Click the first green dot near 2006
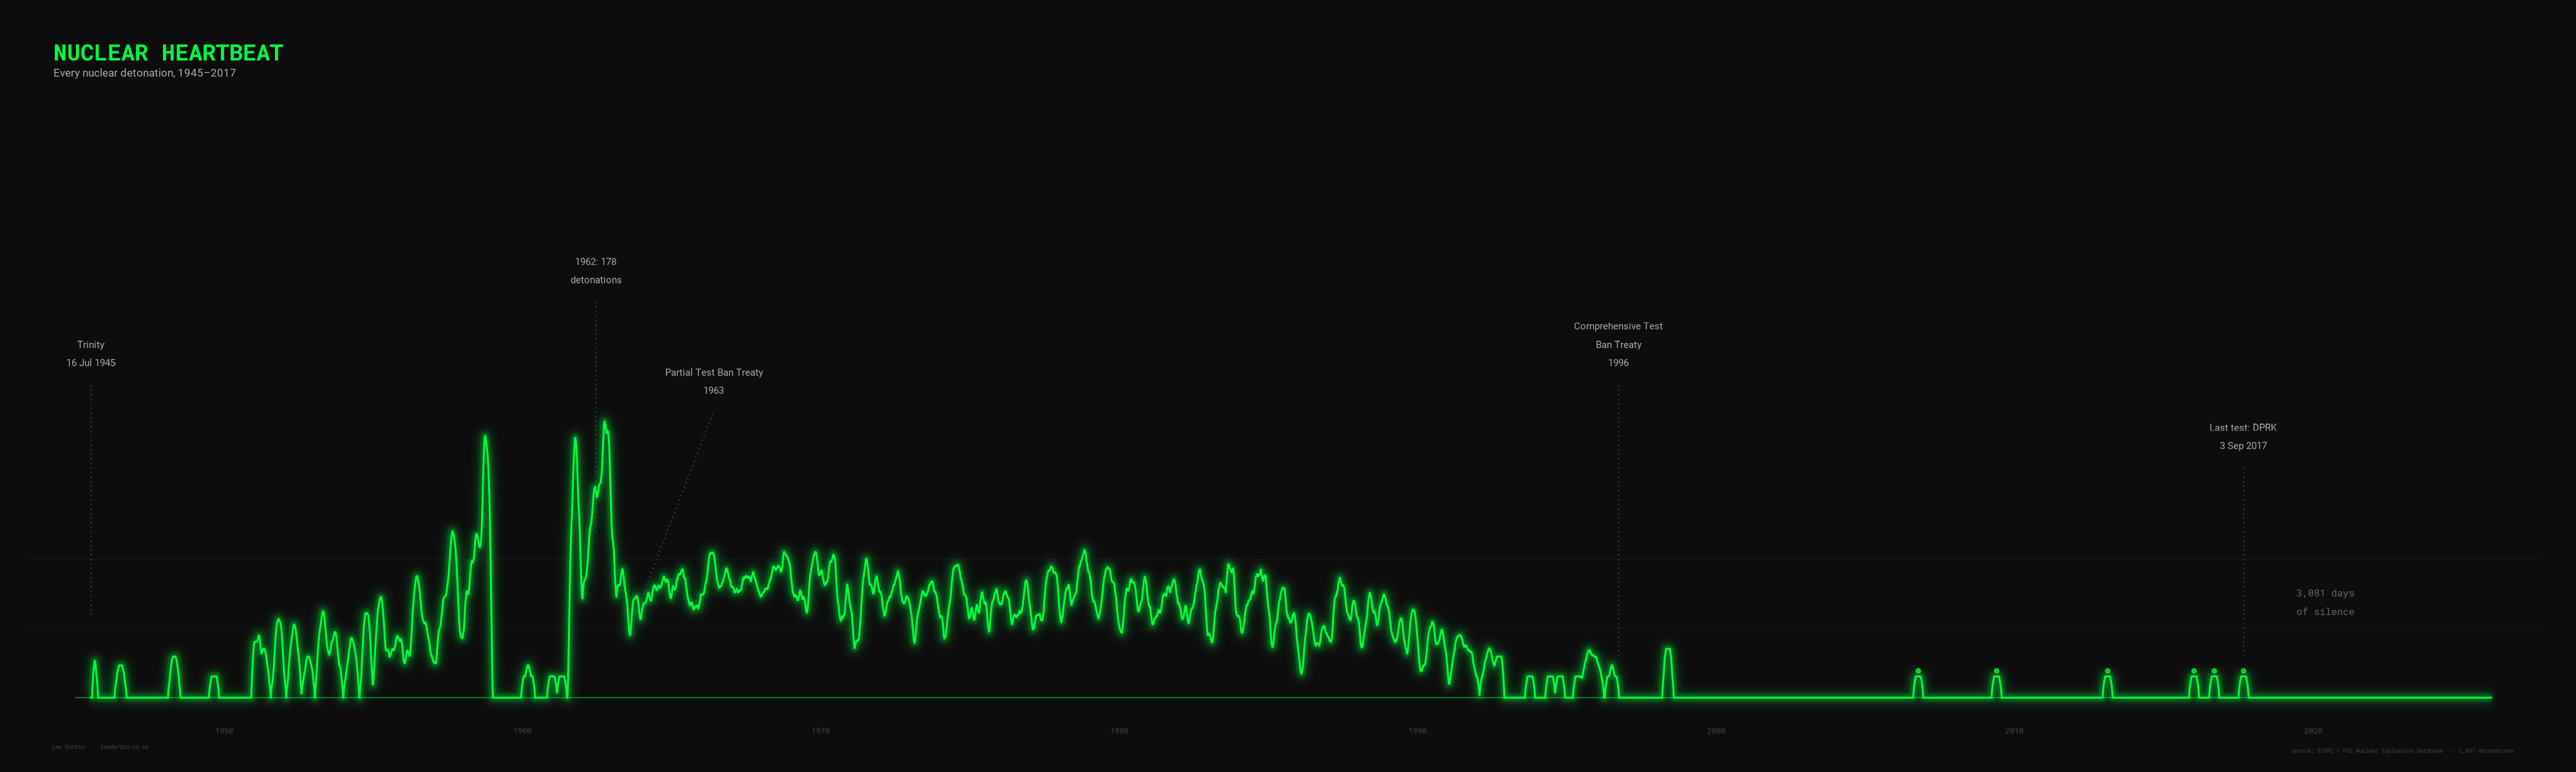This screenshot has width=2576, height=772. [x=1918, y=671]
